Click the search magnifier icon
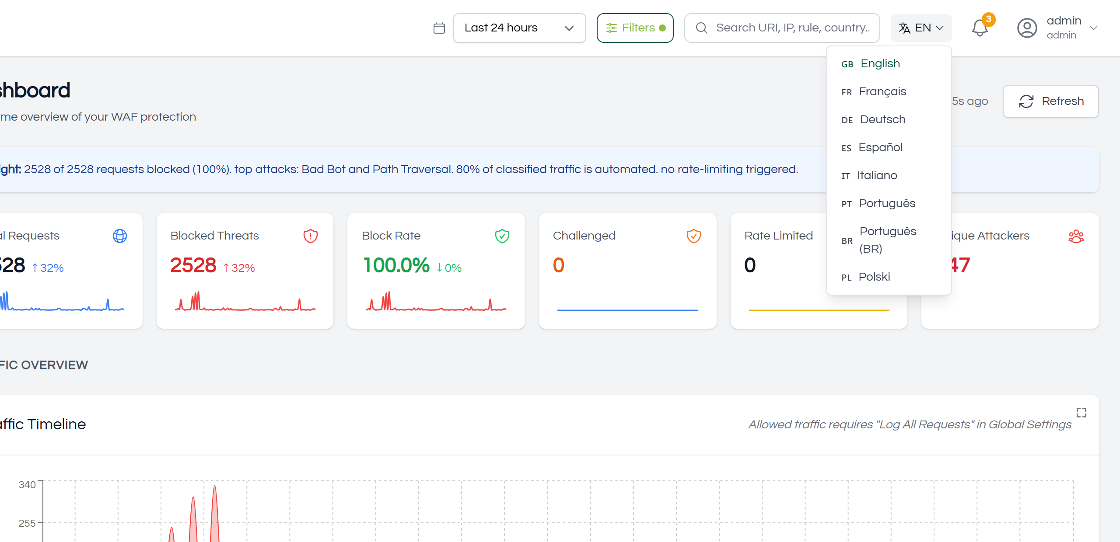1120x542 pixels. click(701, 28)
